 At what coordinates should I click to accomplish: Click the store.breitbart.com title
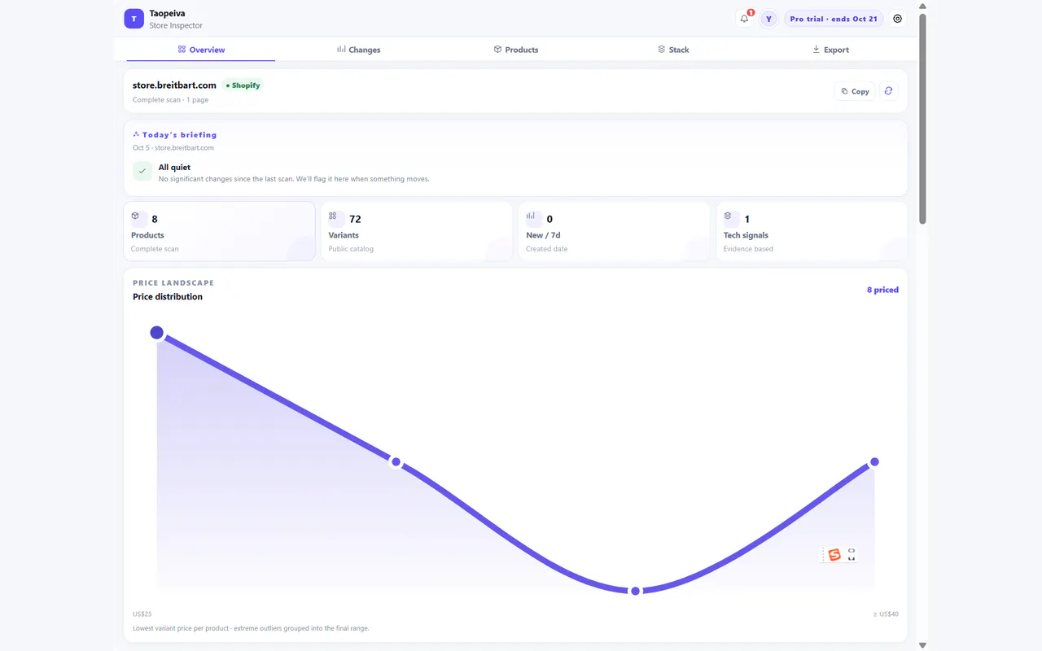[174, 85]
